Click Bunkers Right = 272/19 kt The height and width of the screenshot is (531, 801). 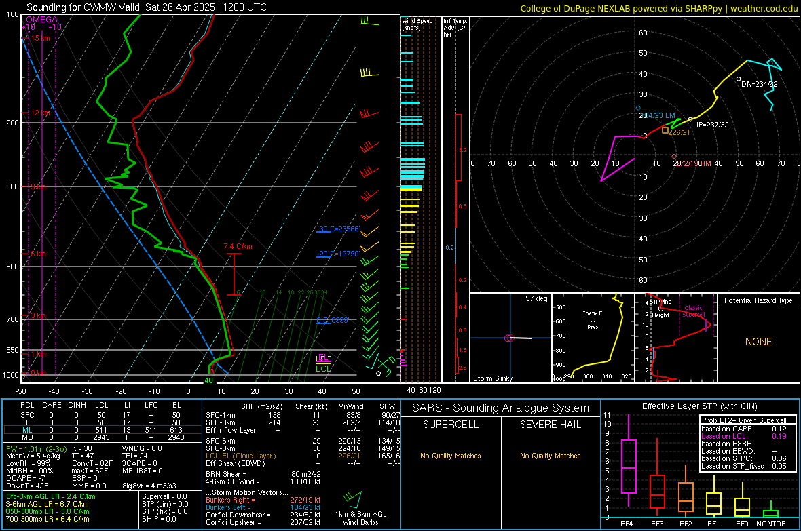click(263, 500)
